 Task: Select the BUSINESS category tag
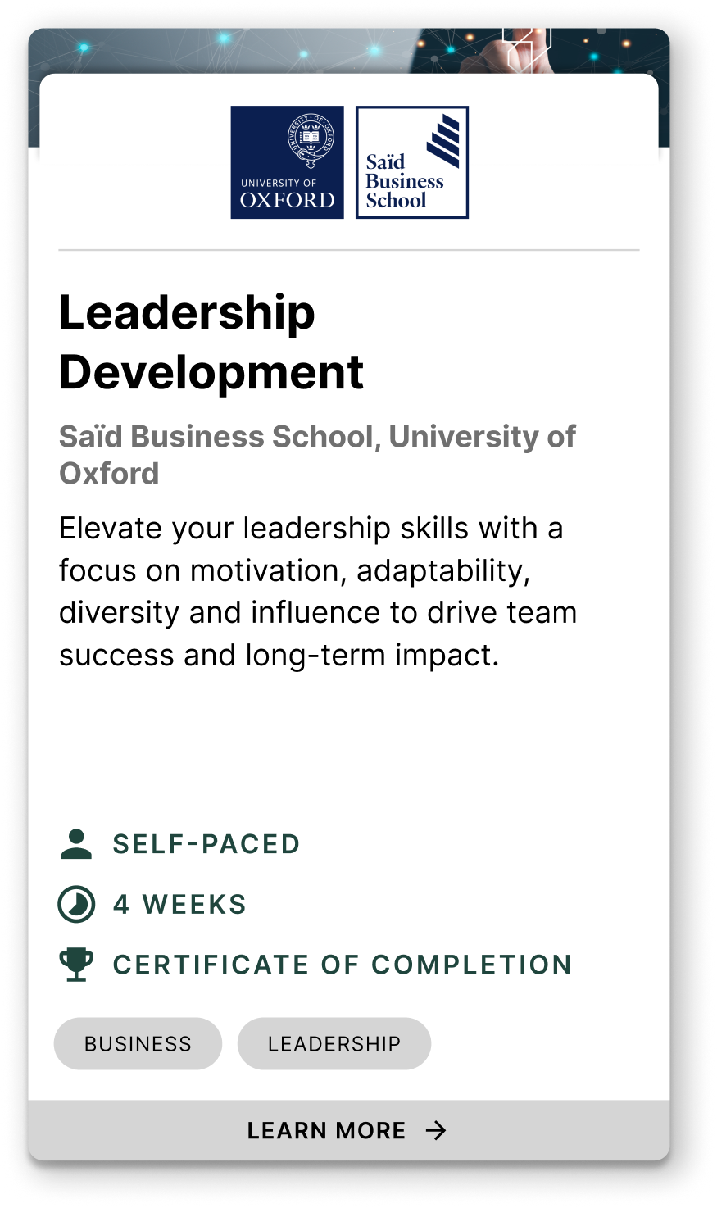[138, 1044]
